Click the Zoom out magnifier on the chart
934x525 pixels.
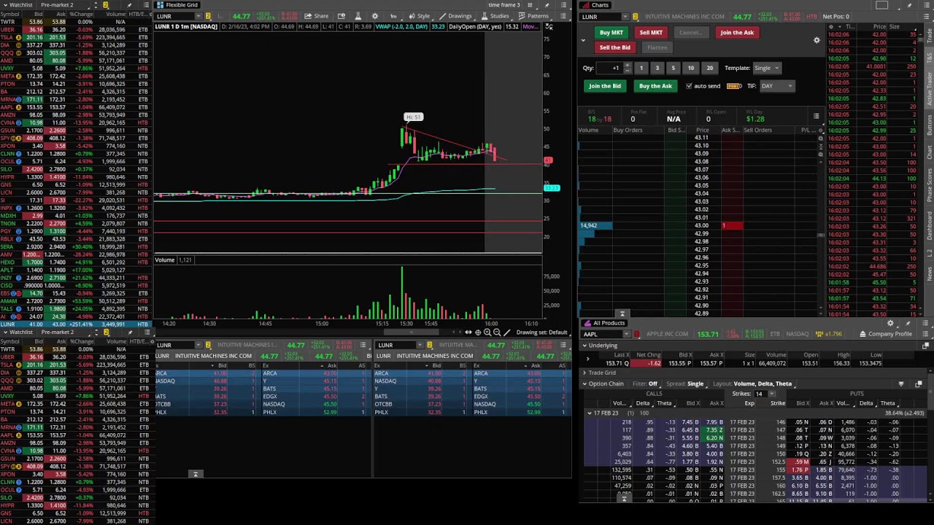497,332
